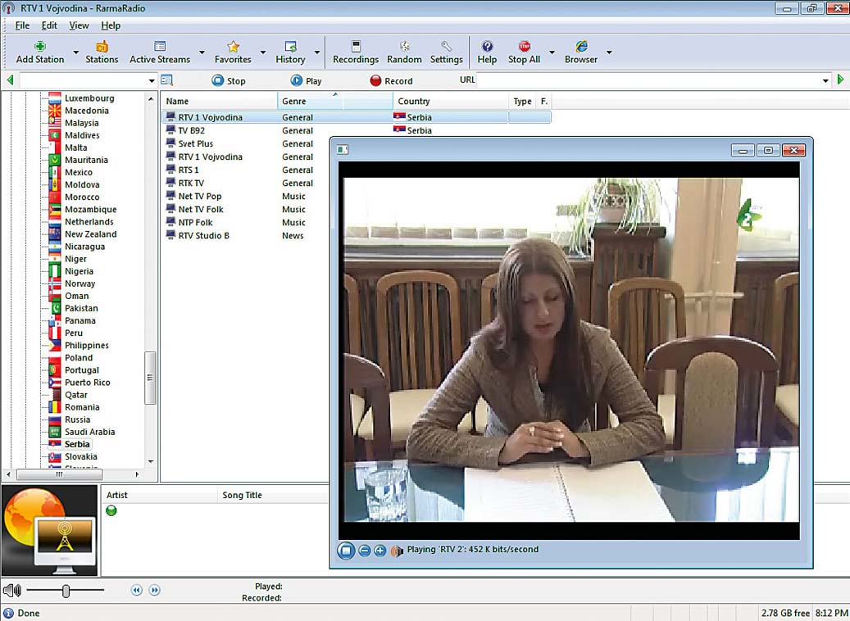Click the speaker icon in video window
Screen dimensions: 850x621
point(397,551)
